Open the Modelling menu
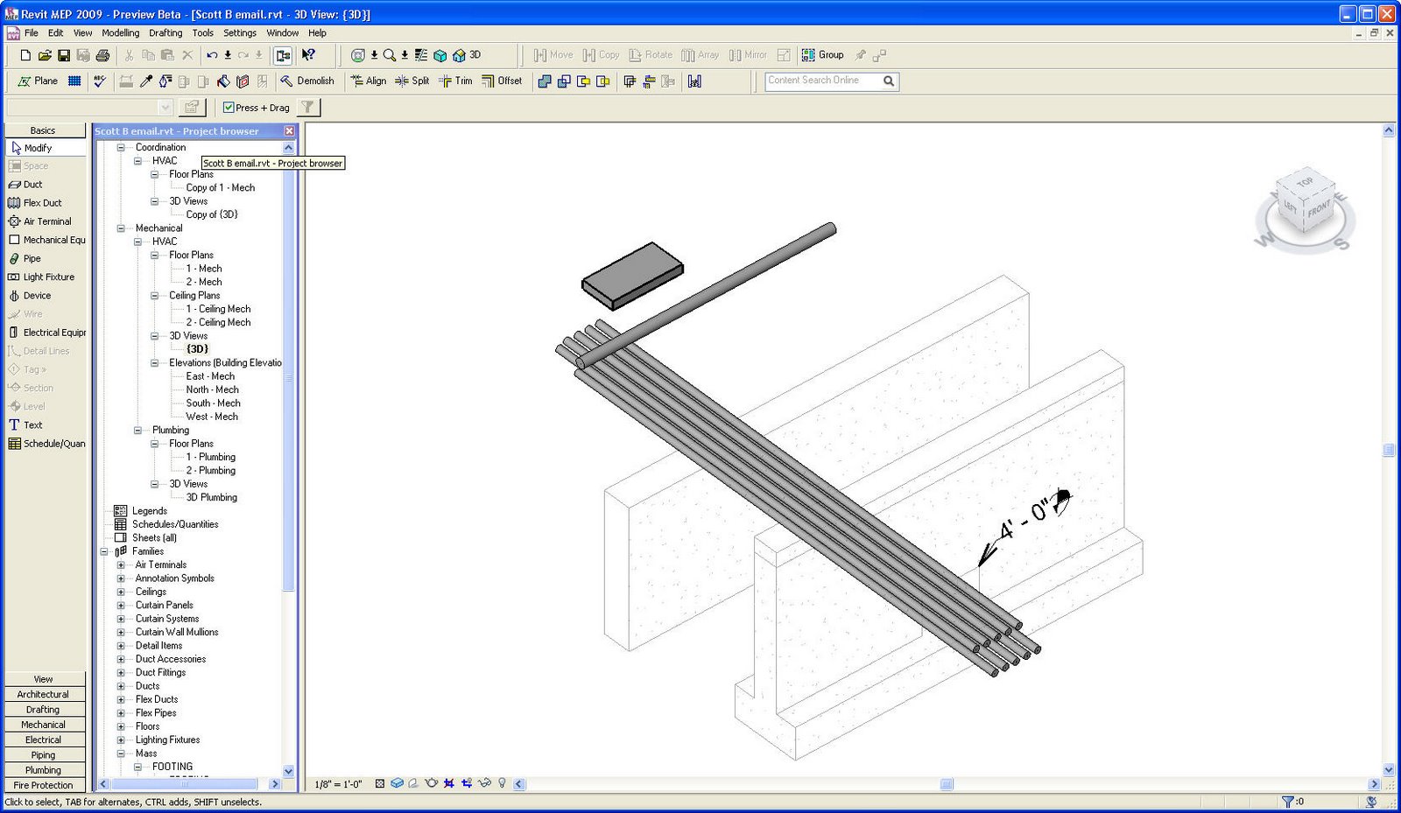 [121, 33]
